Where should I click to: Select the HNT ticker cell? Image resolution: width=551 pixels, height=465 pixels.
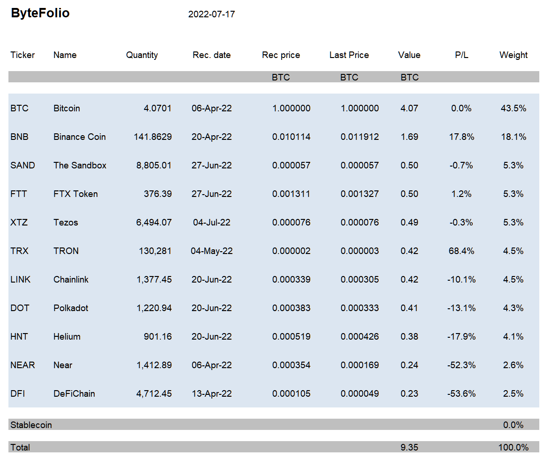click(19, 336)
